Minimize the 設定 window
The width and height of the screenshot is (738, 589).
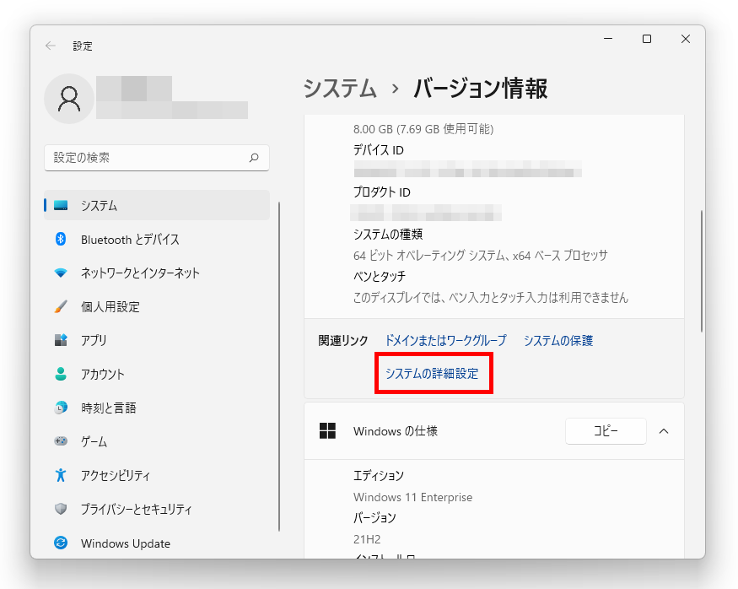click(x=608, y=39)
